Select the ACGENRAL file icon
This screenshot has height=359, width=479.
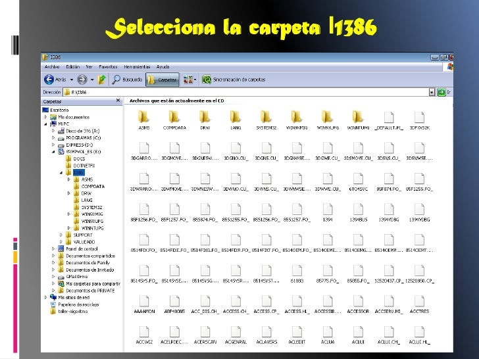point(236,331)
